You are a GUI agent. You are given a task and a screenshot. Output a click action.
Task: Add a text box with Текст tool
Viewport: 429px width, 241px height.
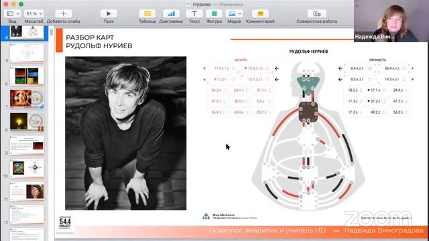tap(194, 13)
